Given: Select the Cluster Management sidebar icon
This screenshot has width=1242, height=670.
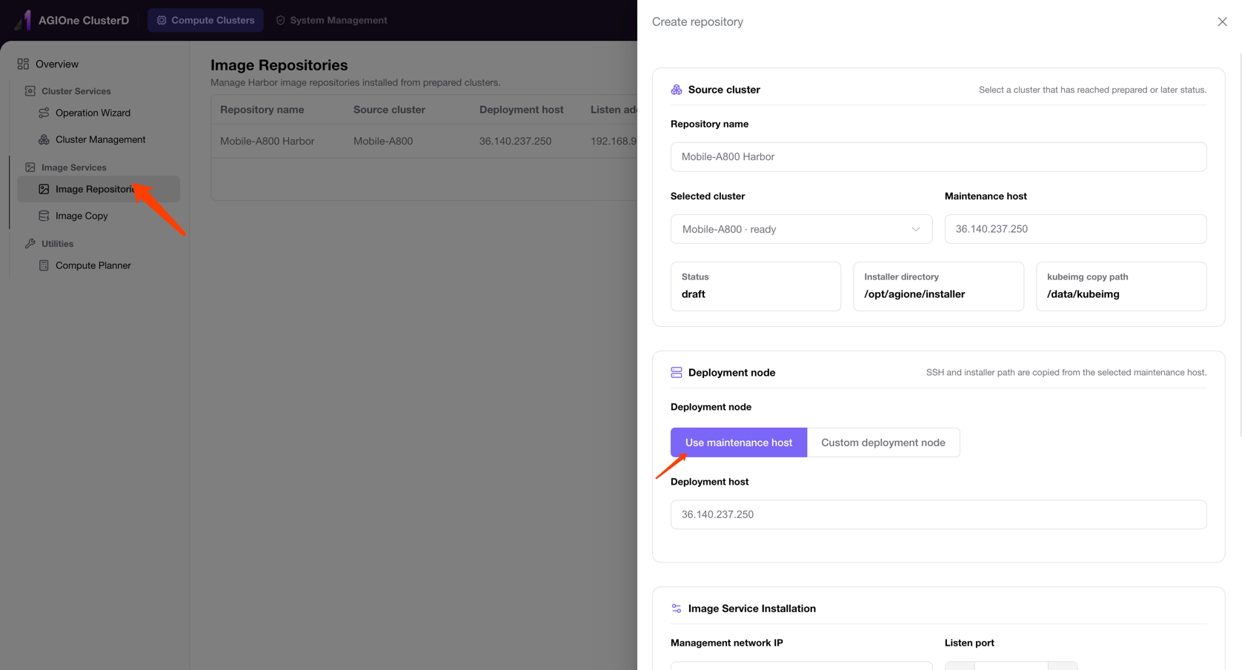Looking at the screenshot, I should (44, 139).
